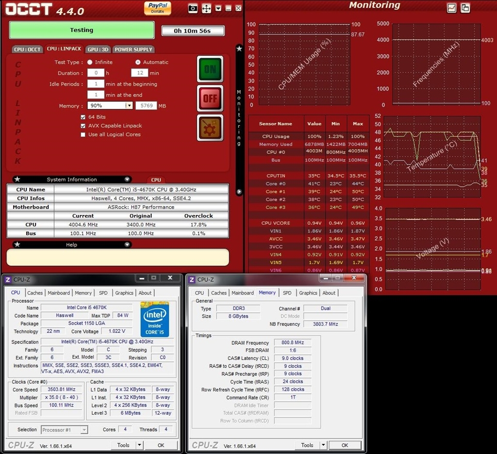497x454 pixels.
Task: Toggle the 64 Bits checkbox
Action: pos(83,117)
